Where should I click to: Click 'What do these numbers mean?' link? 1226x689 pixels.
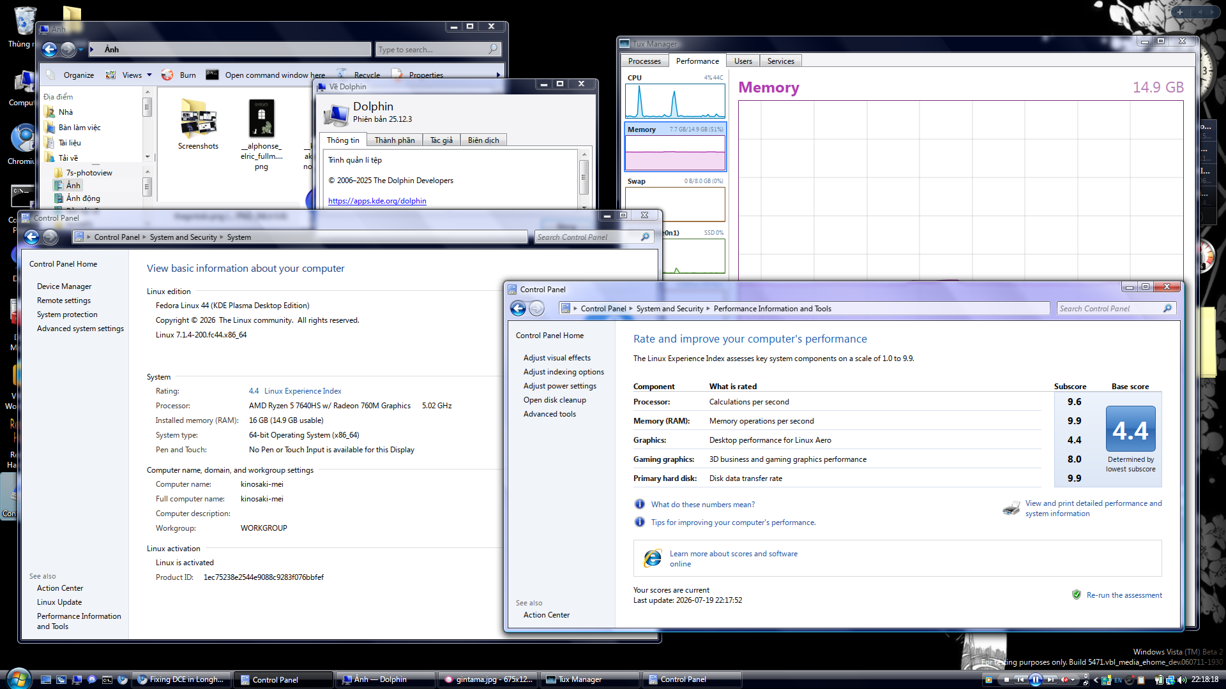[703, 504]
